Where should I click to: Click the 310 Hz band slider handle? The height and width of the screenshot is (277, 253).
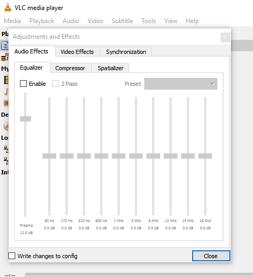click(84, 156)
